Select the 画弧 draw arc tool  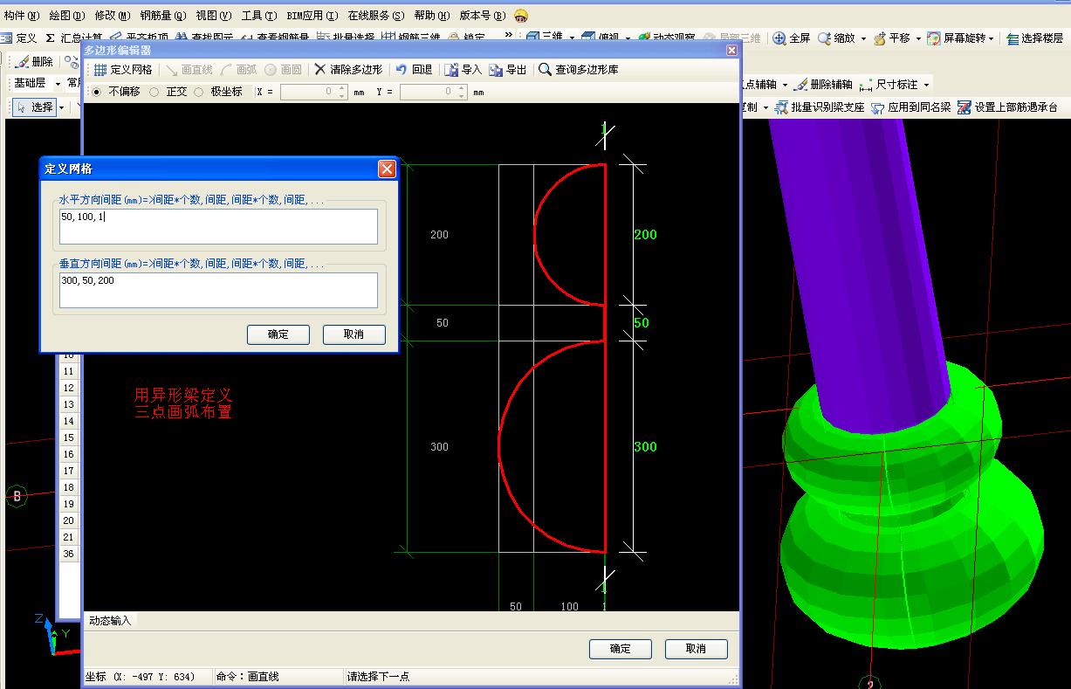click(238, 70)
